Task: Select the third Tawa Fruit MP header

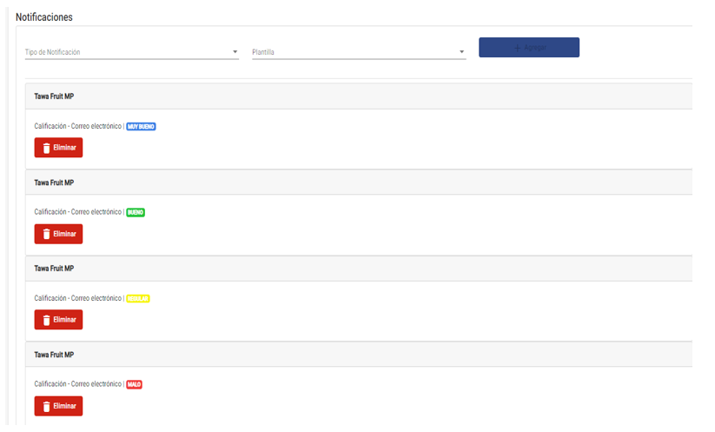Action: [54, 269]
